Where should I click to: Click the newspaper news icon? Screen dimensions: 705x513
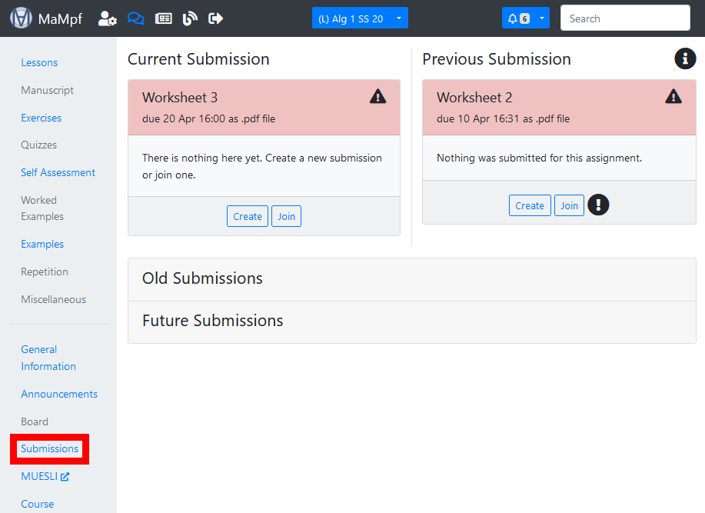163,18
